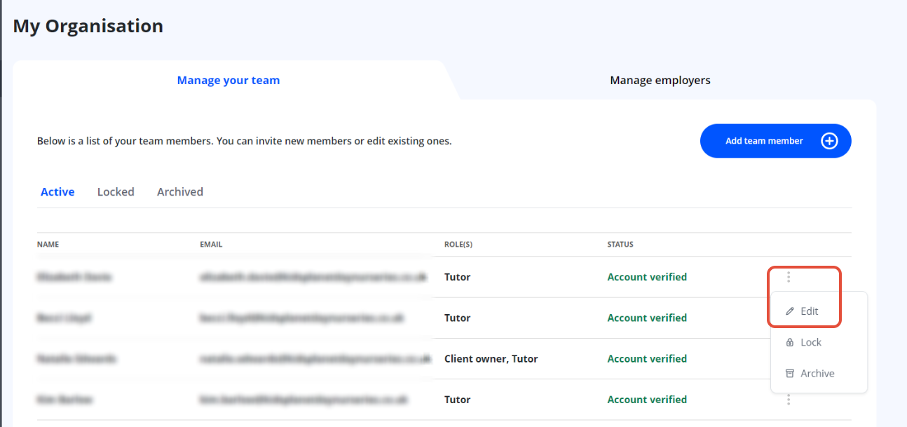Choose Lock from the context menu
Viewport: 907px width, 427px height.
[x=810, y=343]
